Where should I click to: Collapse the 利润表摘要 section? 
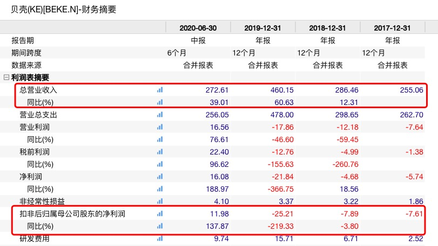pos(6,78)
